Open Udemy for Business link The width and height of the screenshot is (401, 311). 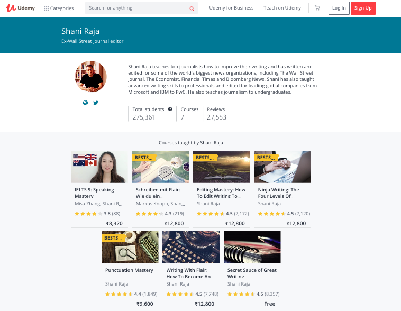tap(231, 8)
